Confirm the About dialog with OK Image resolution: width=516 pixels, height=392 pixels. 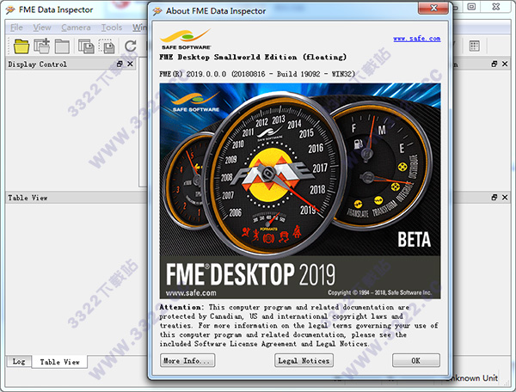tap(415, 361)
